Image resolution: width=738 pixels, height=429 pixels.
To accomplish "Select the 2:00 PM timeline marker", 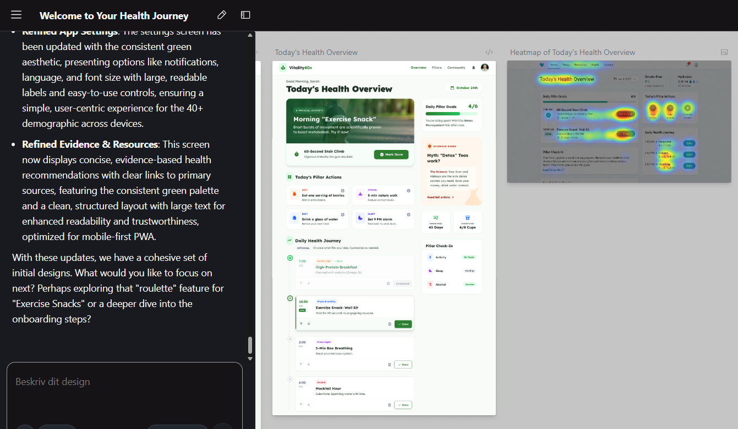I will (290, 339).
